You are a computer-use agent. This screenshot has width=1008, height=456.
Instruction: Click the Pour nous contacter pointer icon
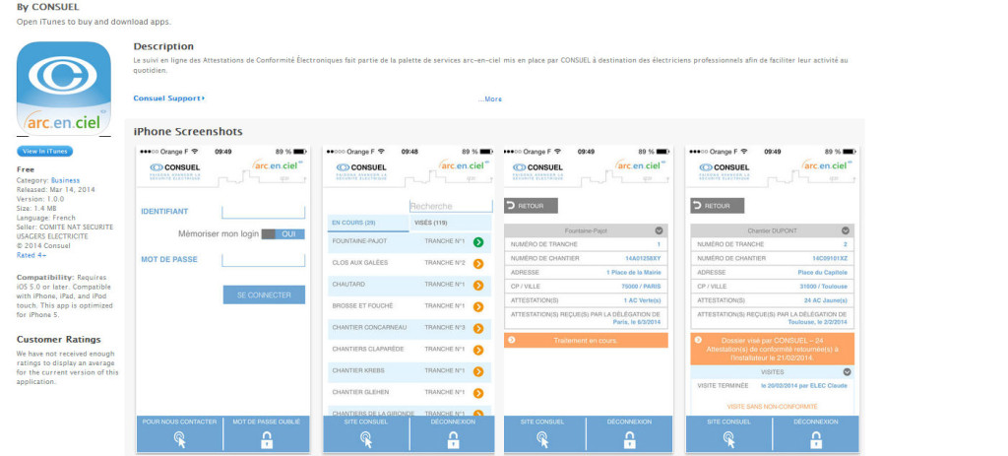pyautogui.click(x=178, y=441)
